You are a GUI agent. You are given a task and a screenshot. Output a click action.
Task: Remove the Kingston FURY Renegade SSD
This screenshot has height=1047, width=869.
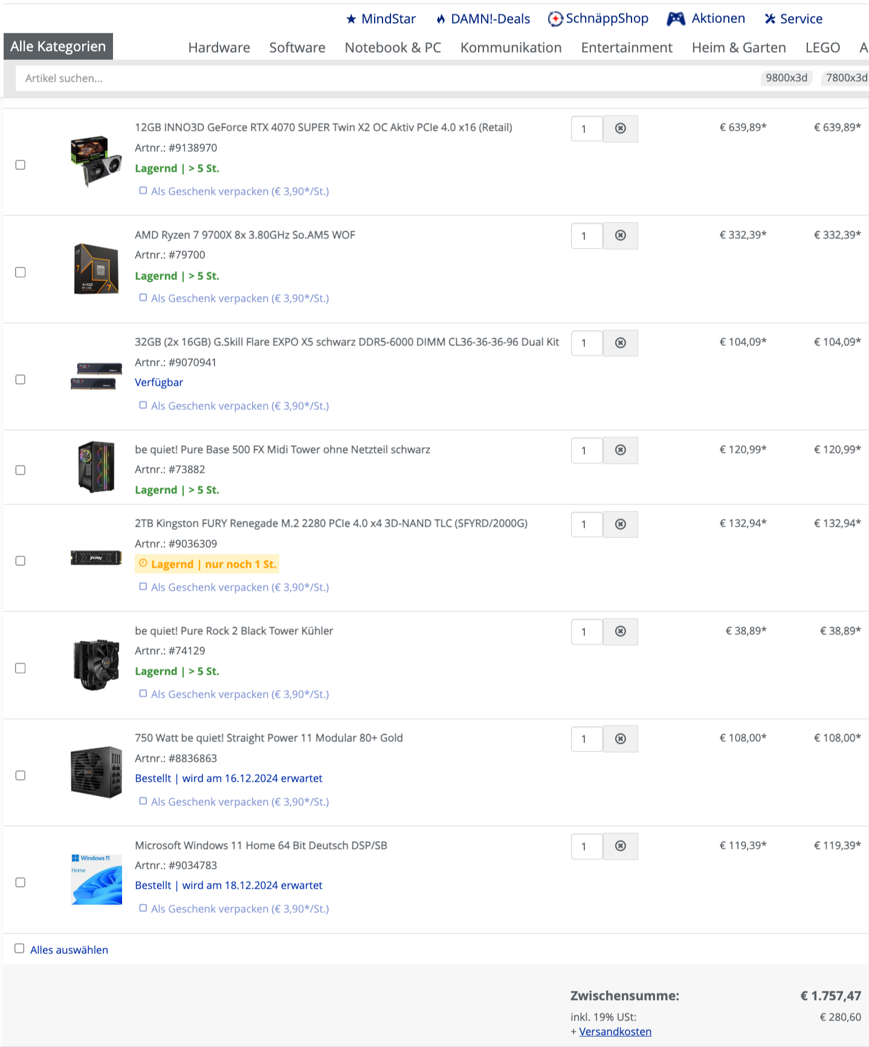(x=620, y=524)
